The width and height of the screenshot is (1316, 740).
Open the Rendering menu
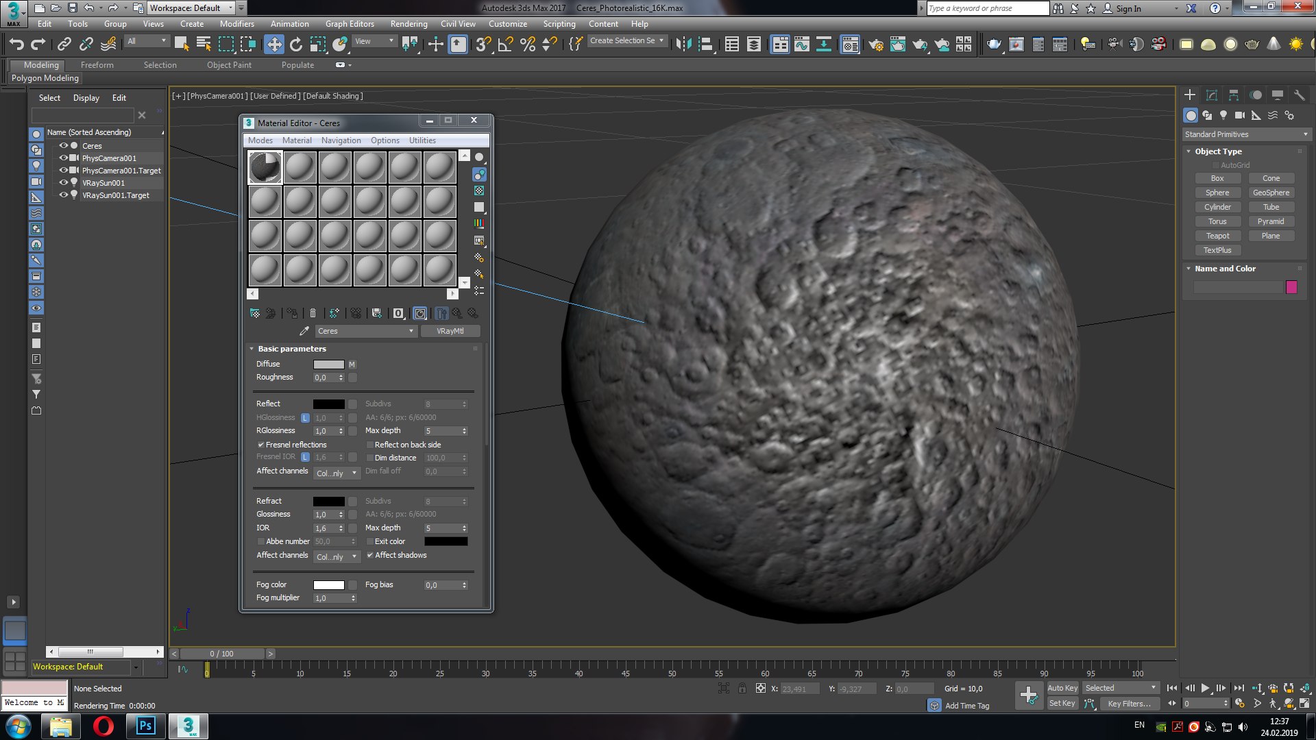[x=409, y=24]
